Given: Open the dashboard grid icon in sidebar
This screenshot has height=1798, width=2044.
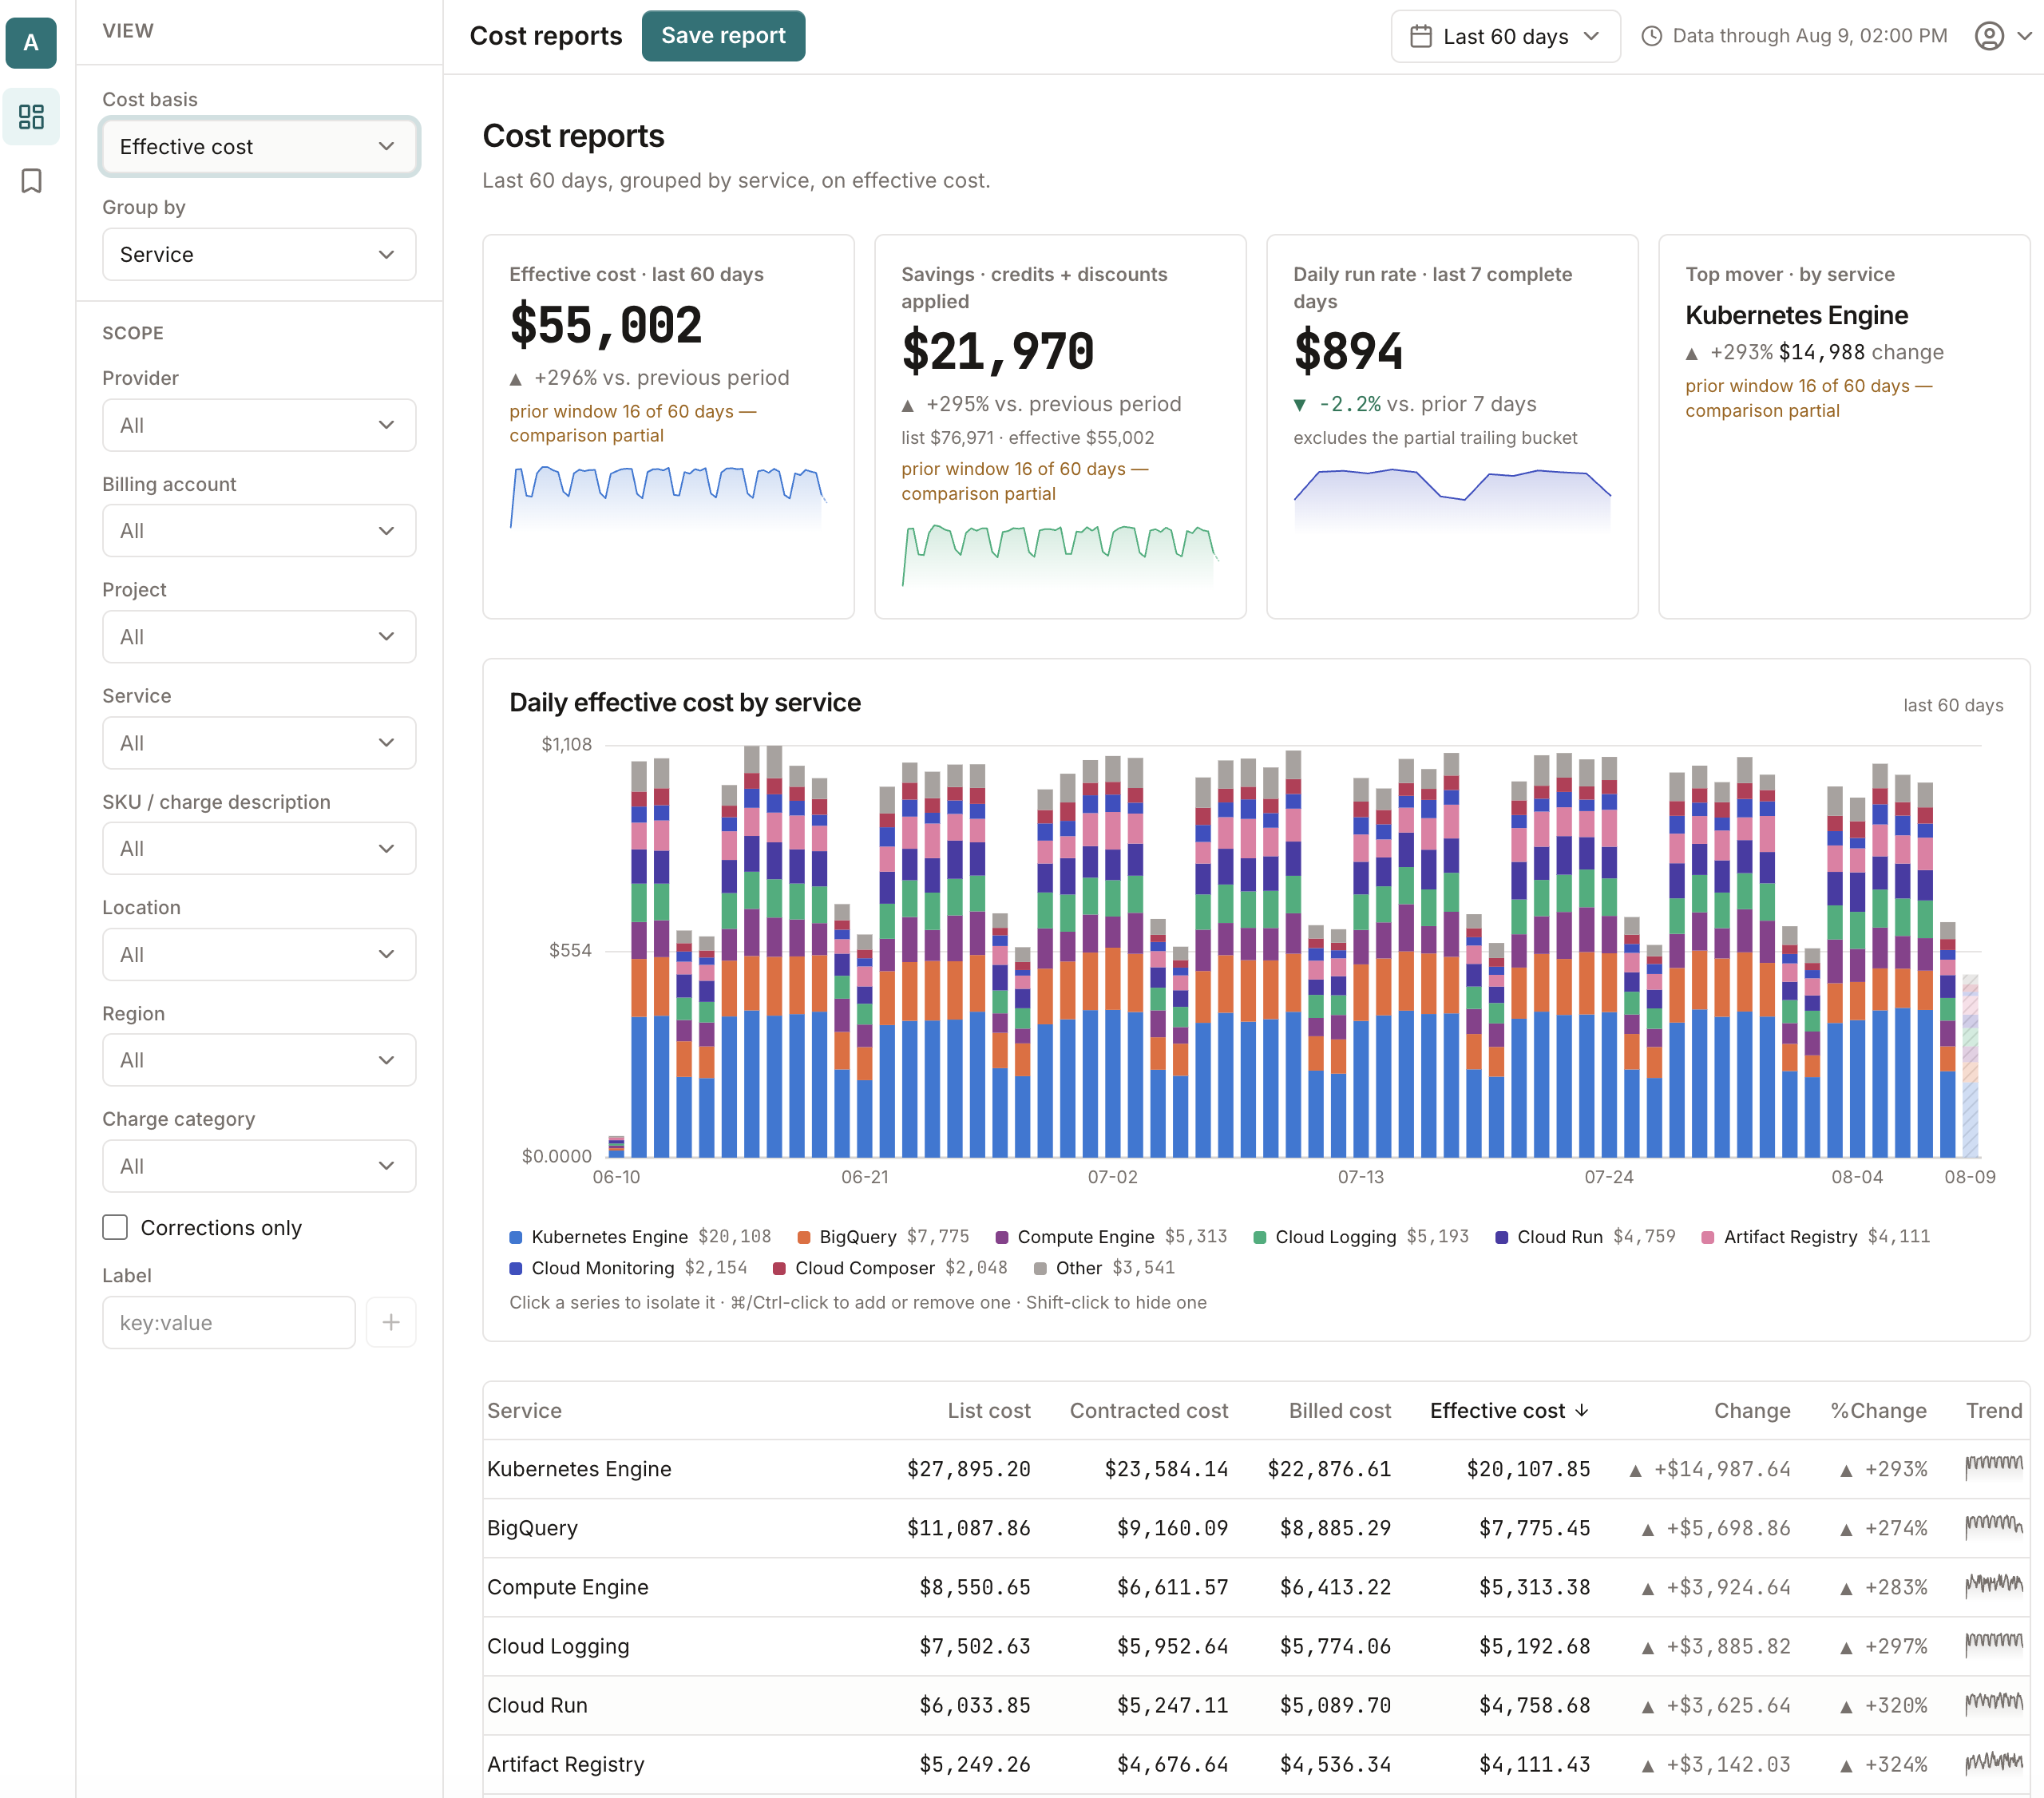Looking at the screenshot, I should 31,117.
